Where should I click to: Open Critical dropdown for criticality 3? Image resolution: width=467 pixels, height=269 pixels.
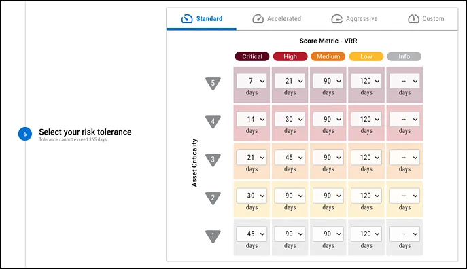click(252, 158)
